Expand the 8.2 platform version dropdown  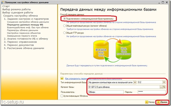(164, 82)
